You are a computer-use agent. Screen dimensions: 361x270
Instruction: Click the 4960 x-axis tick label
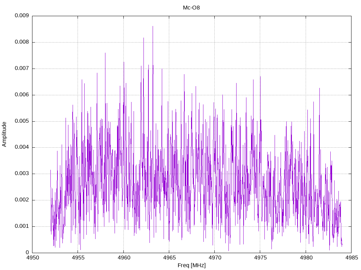tap(124, 258)
